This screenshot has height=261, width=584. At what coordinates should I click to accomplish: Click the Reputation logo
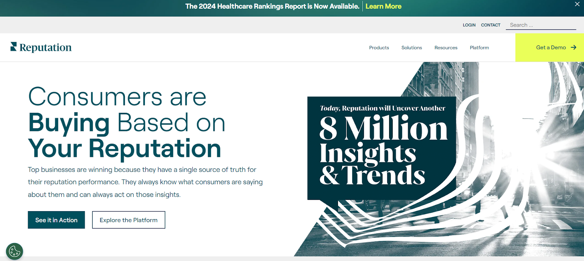tap(41, 47)
